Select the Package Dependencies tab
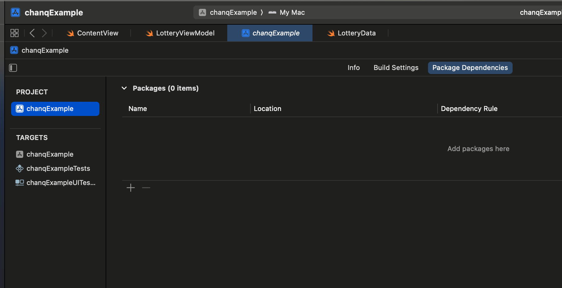Viewport: 562px width, 288px height. [470, 68]
